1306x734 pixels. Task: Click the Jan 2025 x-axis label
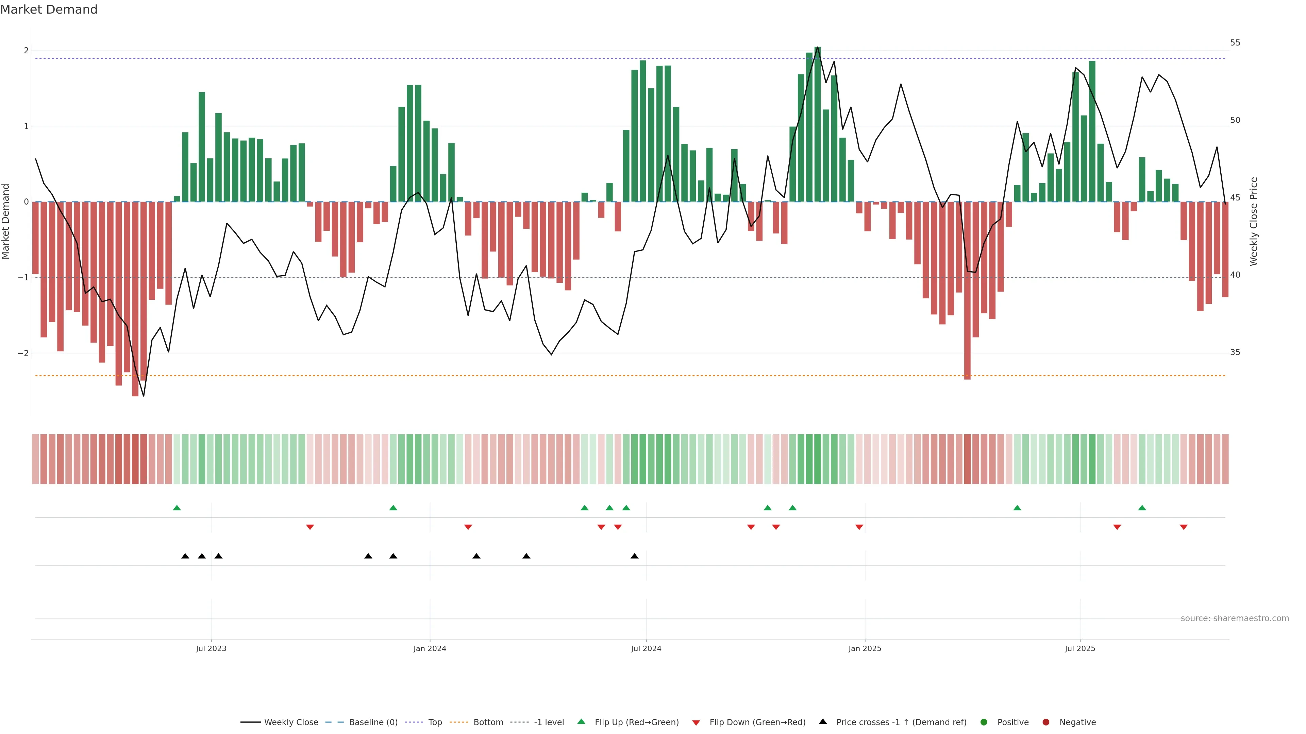865,648
